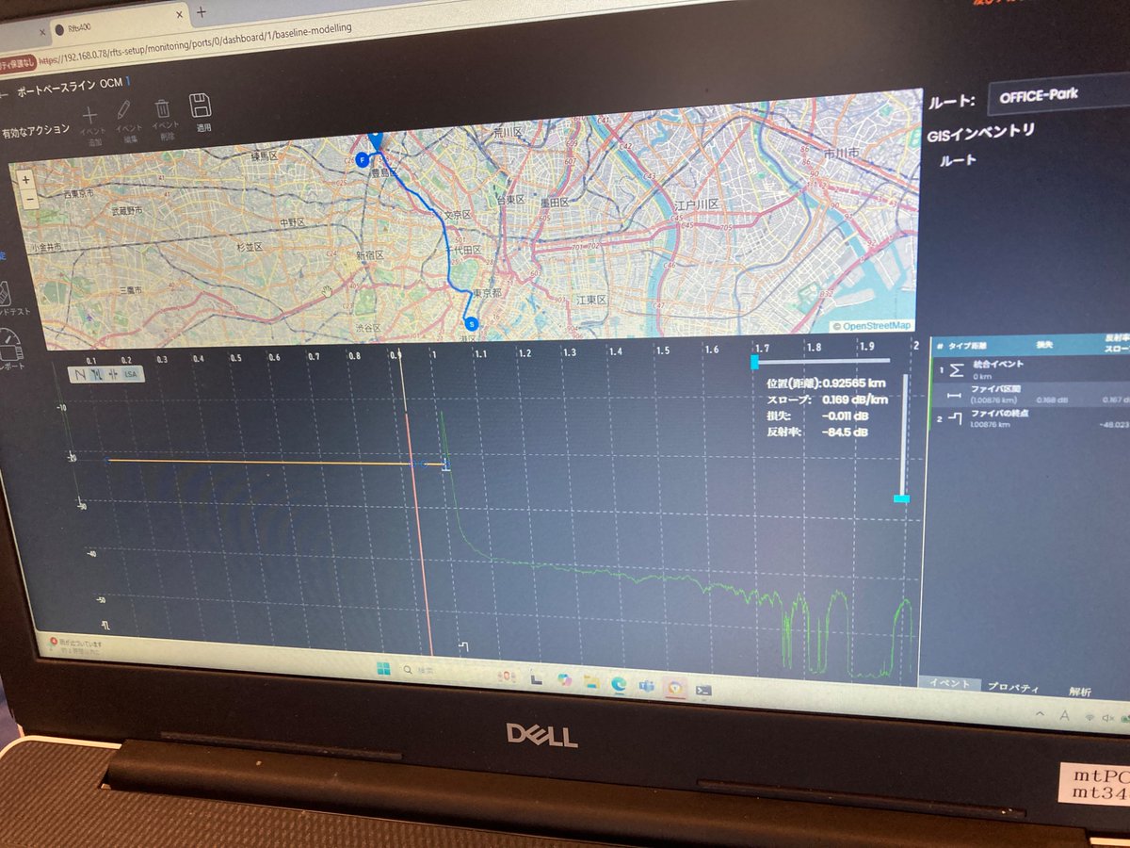The height and width of the screenshot is (848, 1130).
Task: Click the third marker tool icon before LSA
Action: coord(113,374)
